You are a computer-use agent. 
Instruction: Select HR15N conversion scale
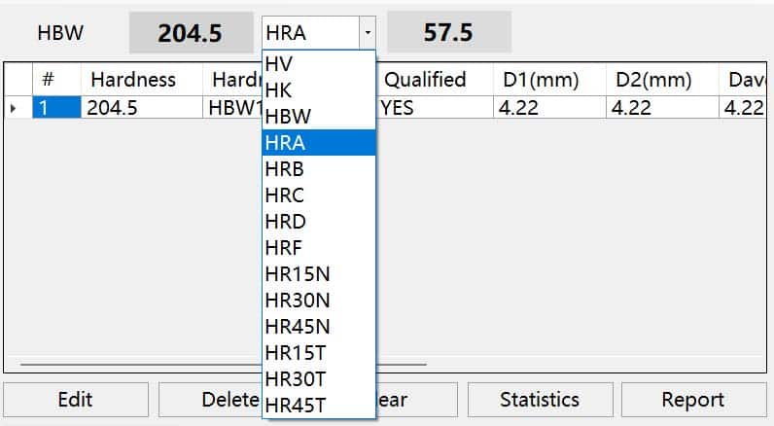click(318, 274)
